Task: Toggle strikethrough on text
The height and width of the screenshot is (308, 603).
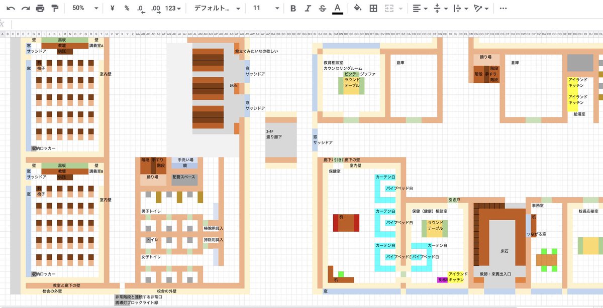Action: tap(322, 8)
